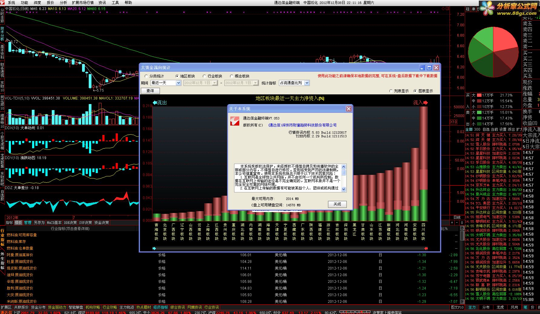Click the red app logo in About dialog
540x314 pixels.
pos(234,121)
